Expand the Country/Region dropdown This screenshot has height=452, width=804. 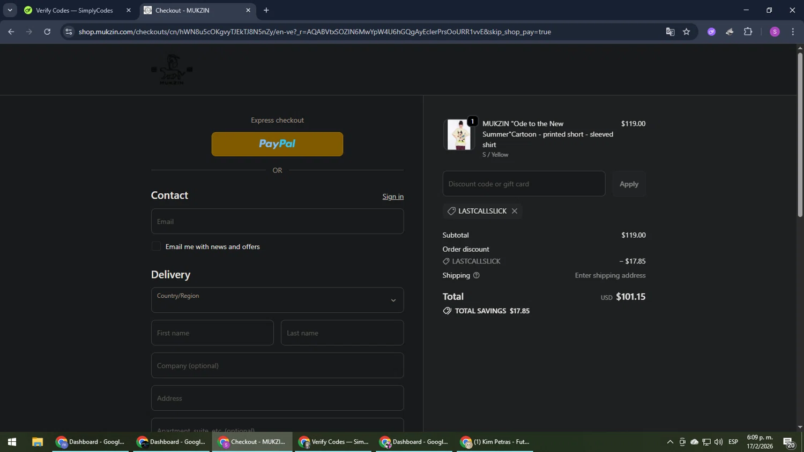point(277,300)
